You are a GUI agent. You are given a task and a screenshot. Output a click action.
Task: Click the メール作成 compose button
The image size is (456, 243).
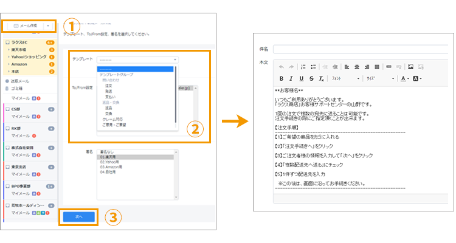tap(26, 26)
